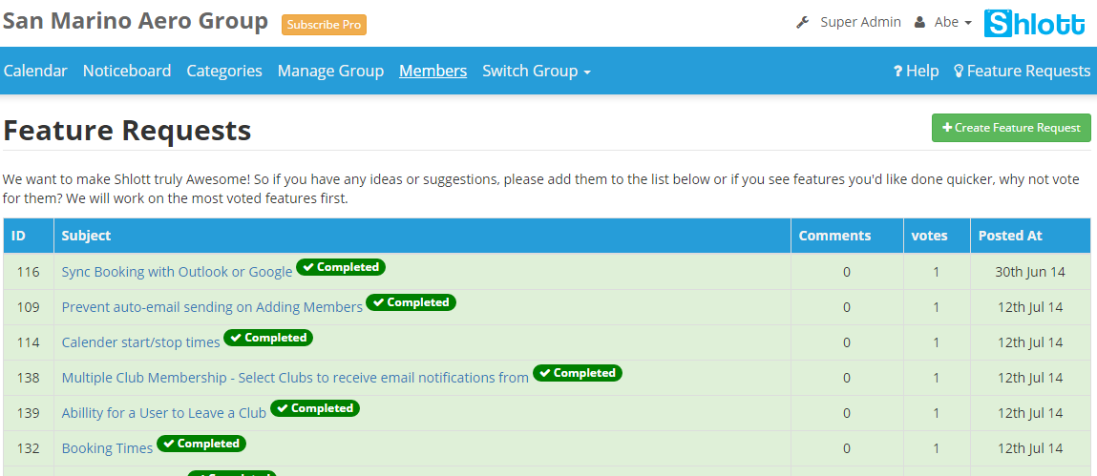Expand the Switch Group dropdown
Image resolution: width=1097 pixels, height=476 pixels.
[x=537, y=71]
